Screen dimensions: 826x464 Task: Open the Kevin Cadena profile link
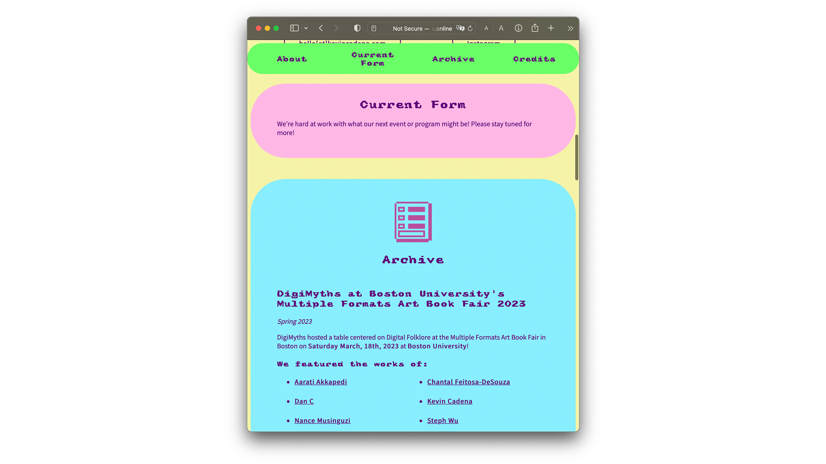click(449, 401)
